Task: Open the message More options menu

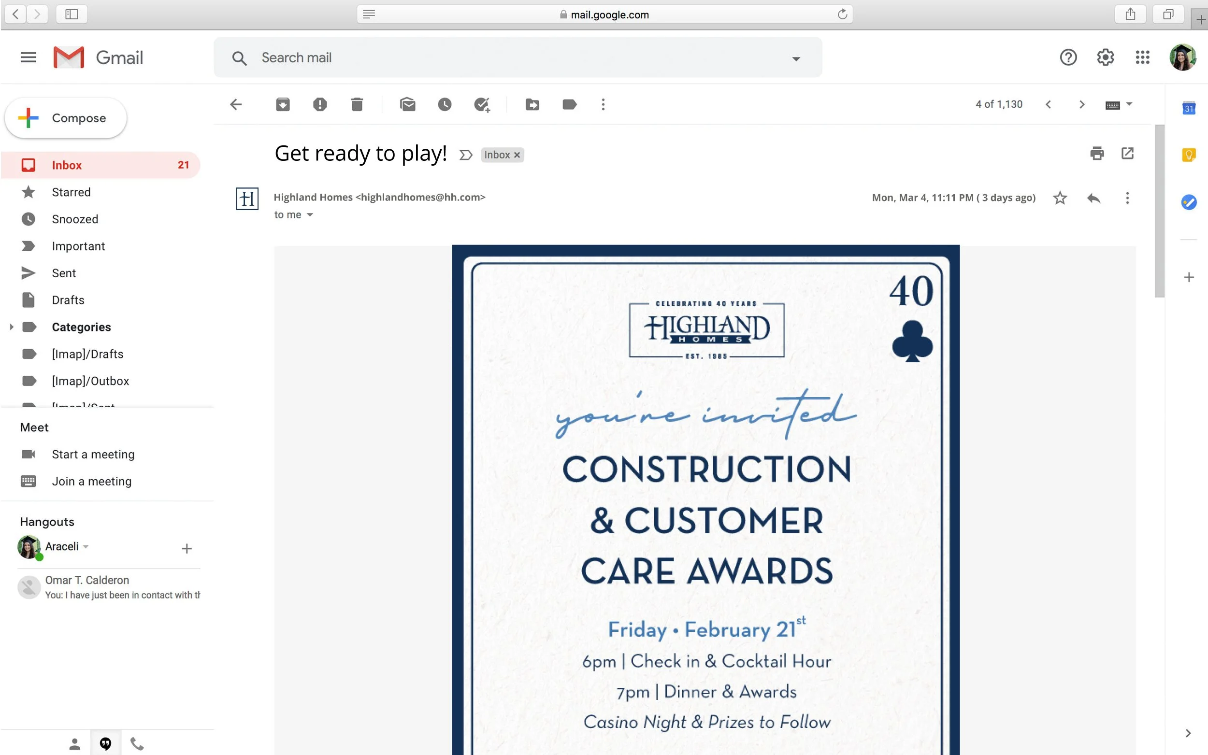Action: pyautogui.click(x=1127, y=198)
